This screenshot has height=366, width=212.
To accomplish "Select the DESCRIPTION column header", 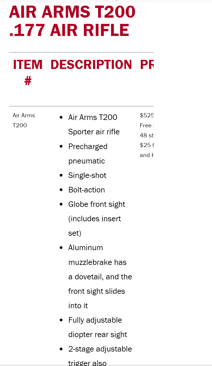I will (x=91, y=65).
